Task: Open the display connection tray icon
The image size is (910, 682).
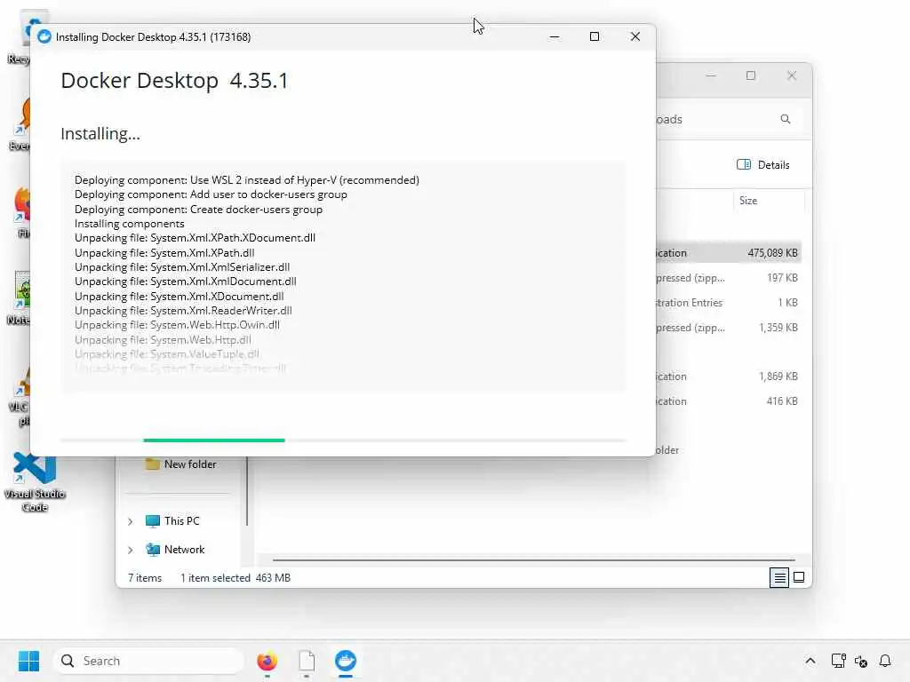Action: [x=838, y=661]
